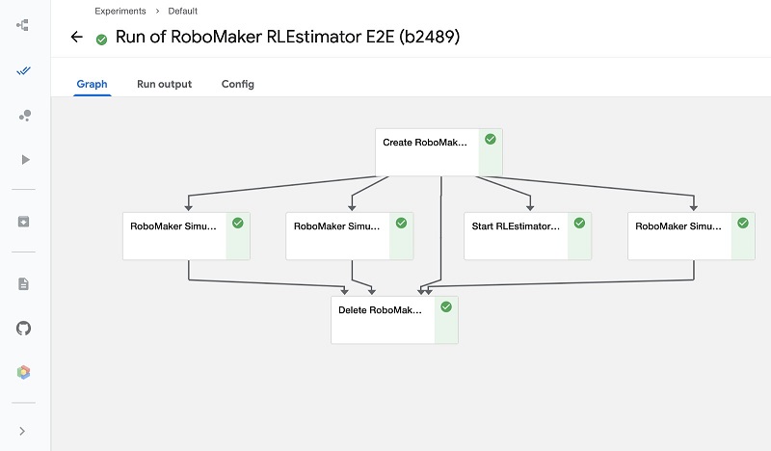Click success checkmark on Delete RoboMak... node

coord(446,306)
